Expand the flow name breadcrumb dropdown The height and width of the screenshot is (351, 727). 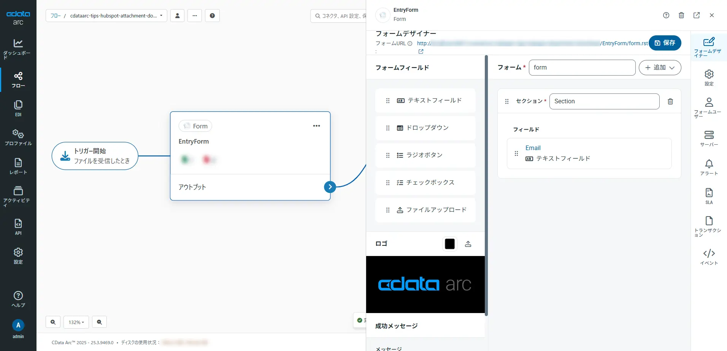pos(161,16)
